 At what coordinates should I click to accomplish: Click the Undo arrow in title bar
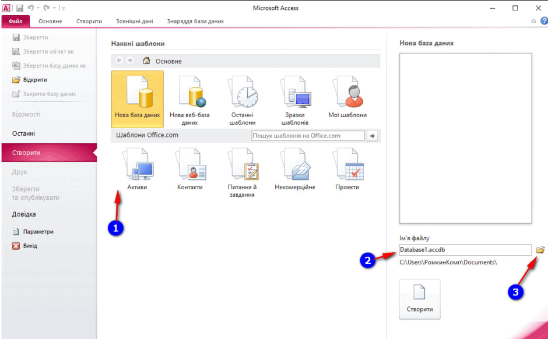coord(30,8)
